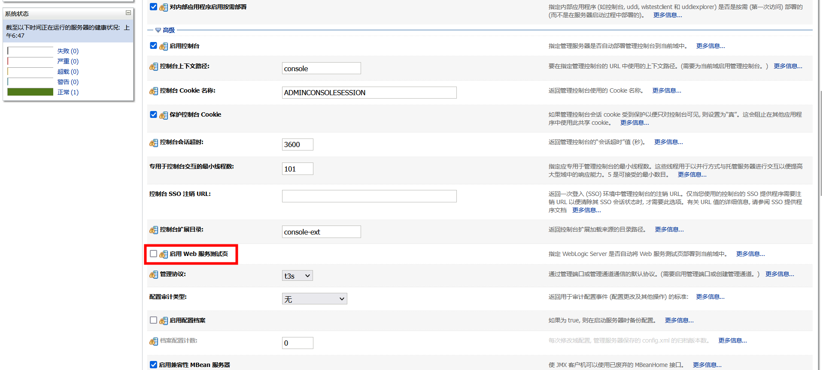Viewport: 823px width, 370px height.
Task: Click the 专用于控制台交互的最小线程数 label
Action: [191, 166]
